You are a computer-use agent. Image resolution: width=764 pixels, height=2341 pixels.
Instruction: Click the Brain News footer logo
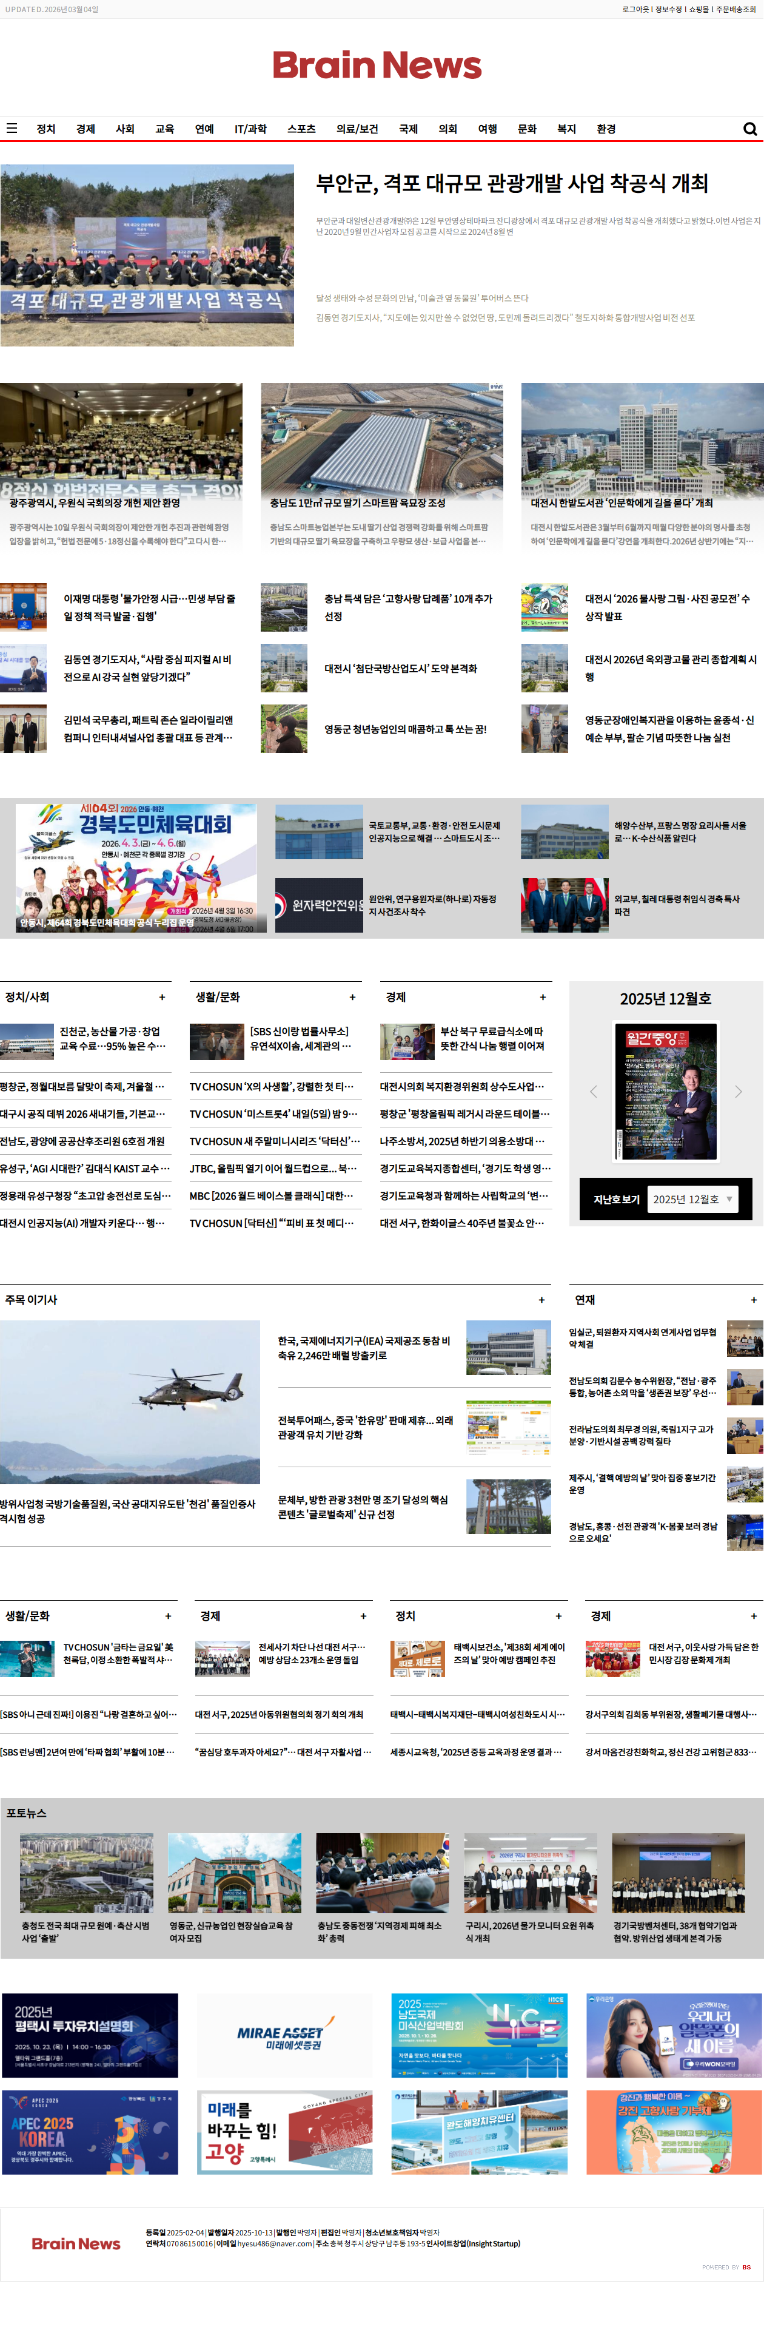coord(76,2243)
